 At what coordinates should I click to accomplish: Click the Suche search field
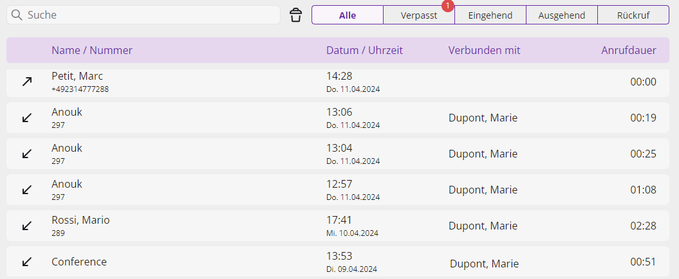(x=144, y=15)
